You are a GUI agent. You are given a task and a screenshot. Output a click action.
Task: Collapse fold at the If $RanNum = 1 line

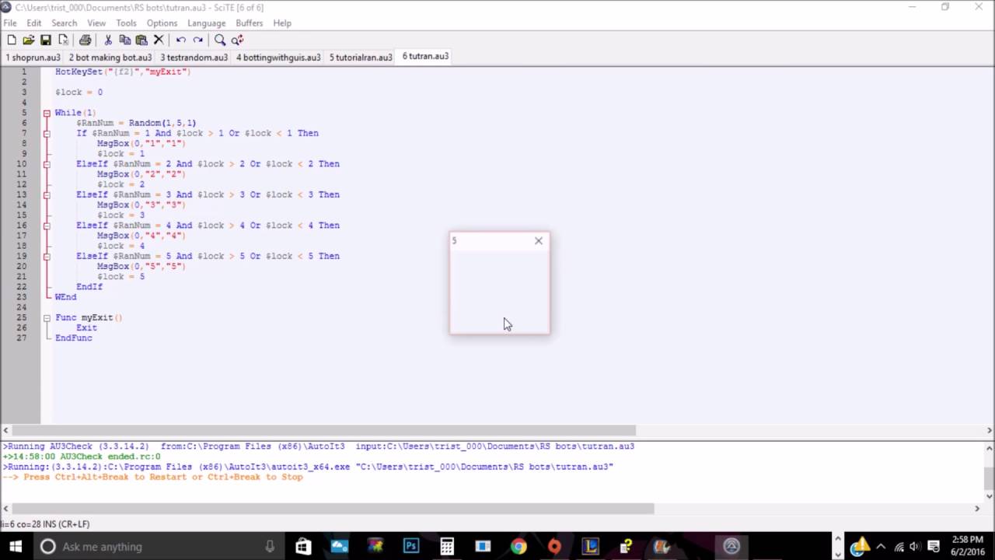point(47,133)
